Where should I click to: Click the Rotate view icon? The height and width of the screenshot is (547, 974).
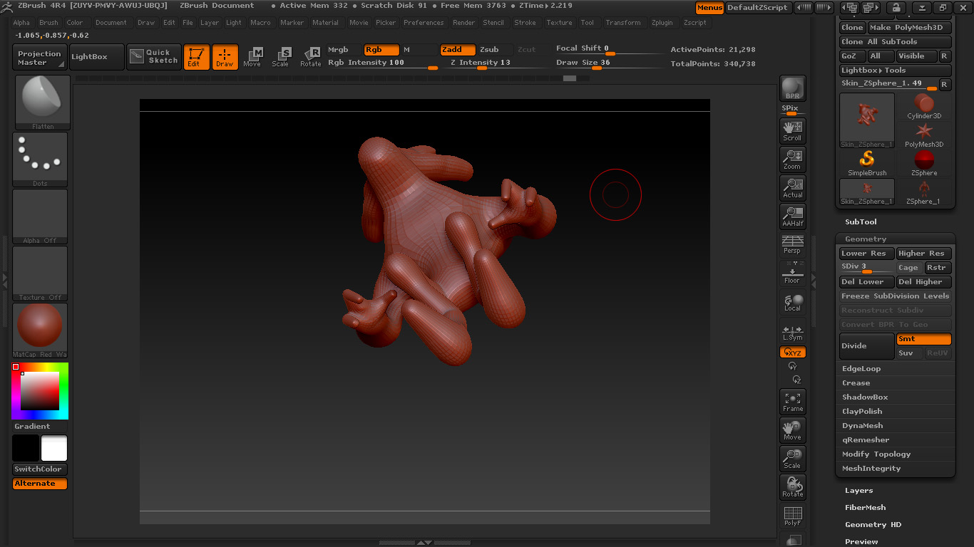792,487
